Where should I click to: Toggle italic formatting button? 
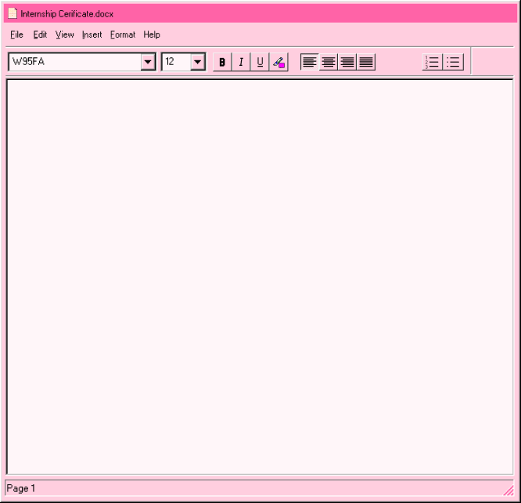[x=241, y=62]
